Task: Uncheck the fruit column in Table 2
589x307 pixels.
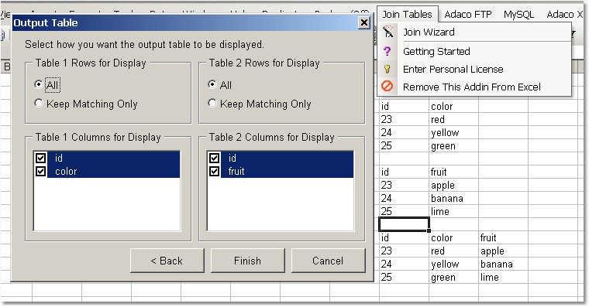Action: coord(214,172)
